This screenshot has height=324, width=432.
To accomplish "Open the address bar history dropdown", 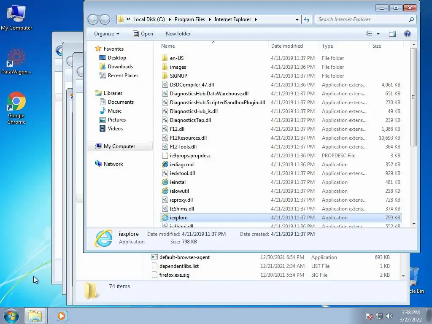I will (297, 19).
